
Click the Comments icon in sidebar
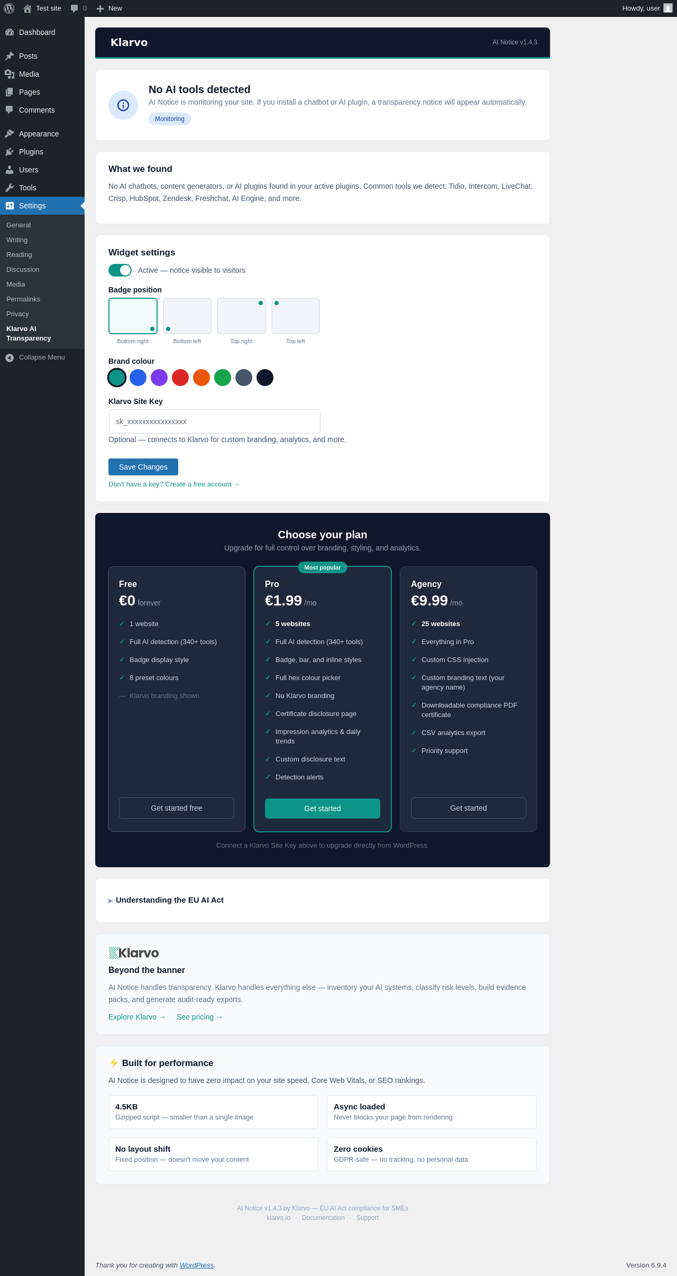point(10,110)
